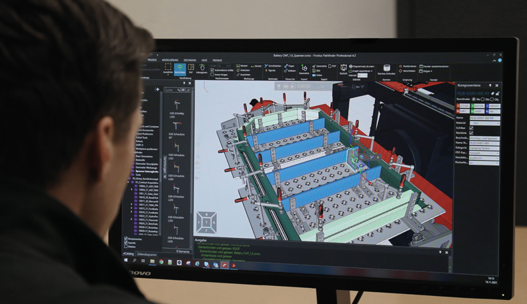Image resolution: width=527 pixels, height=304 pixels.
Task: Open the Material dropdown
Action: tap(485, 123)
